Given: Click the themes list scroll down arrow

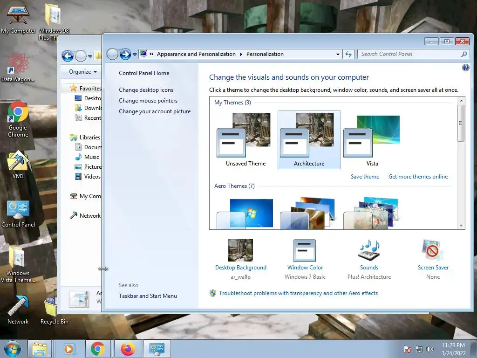Looking at the screenshot, I should click(461, 226).
